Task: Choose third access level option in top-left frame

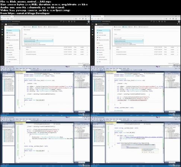Action: coord(39,45)
